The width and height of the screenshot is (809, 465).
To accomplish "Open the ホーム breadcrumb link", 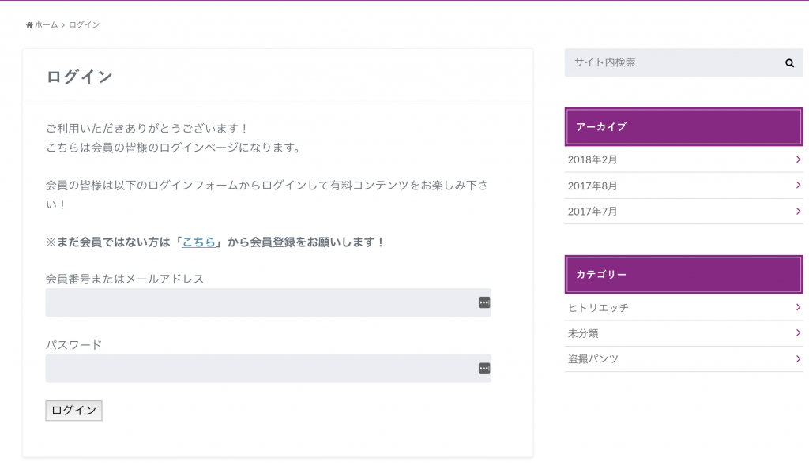I will 47,24.
